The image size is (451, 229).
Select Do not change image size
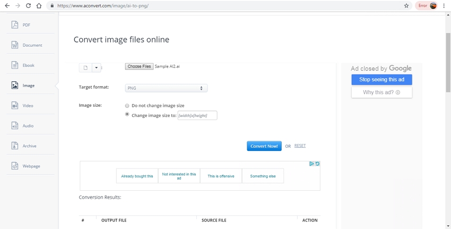point(127,106)
